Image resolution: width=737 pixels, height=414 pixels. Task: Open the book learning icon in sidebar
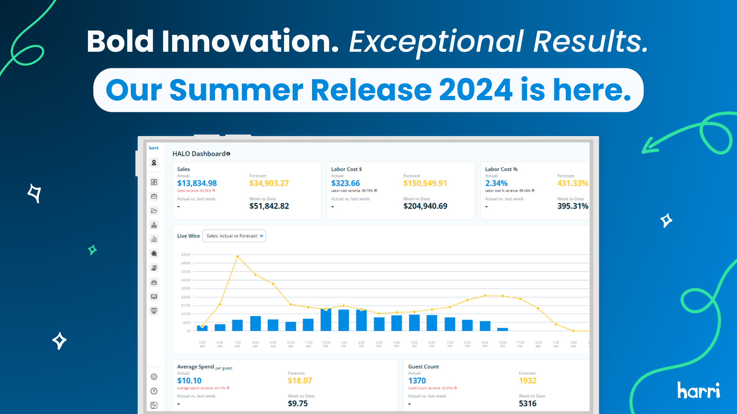coord(154,296)
